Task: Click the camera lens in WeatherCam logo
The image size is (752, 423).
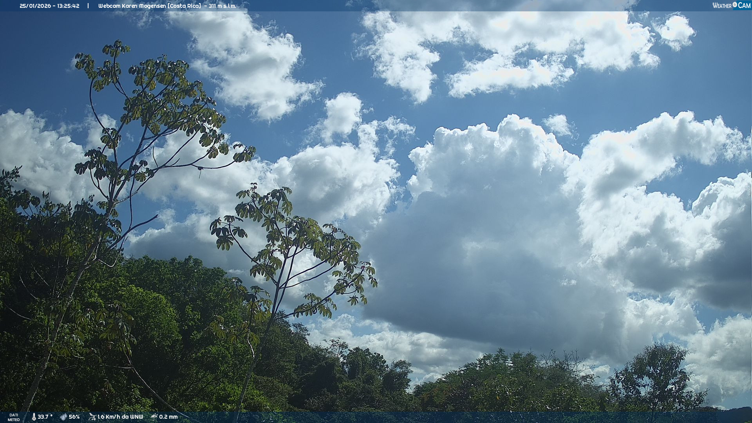Action: pos(735,5)
